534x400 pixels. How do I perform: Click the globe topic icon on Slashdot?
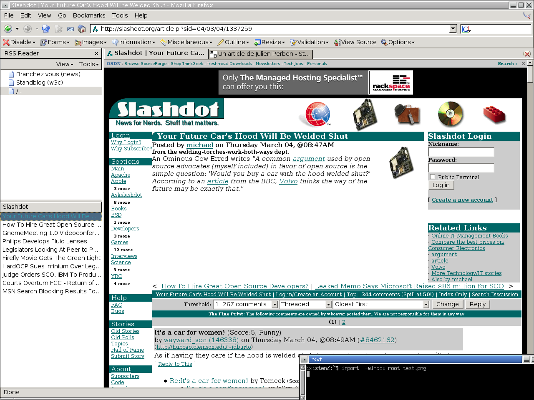[317, 114]
